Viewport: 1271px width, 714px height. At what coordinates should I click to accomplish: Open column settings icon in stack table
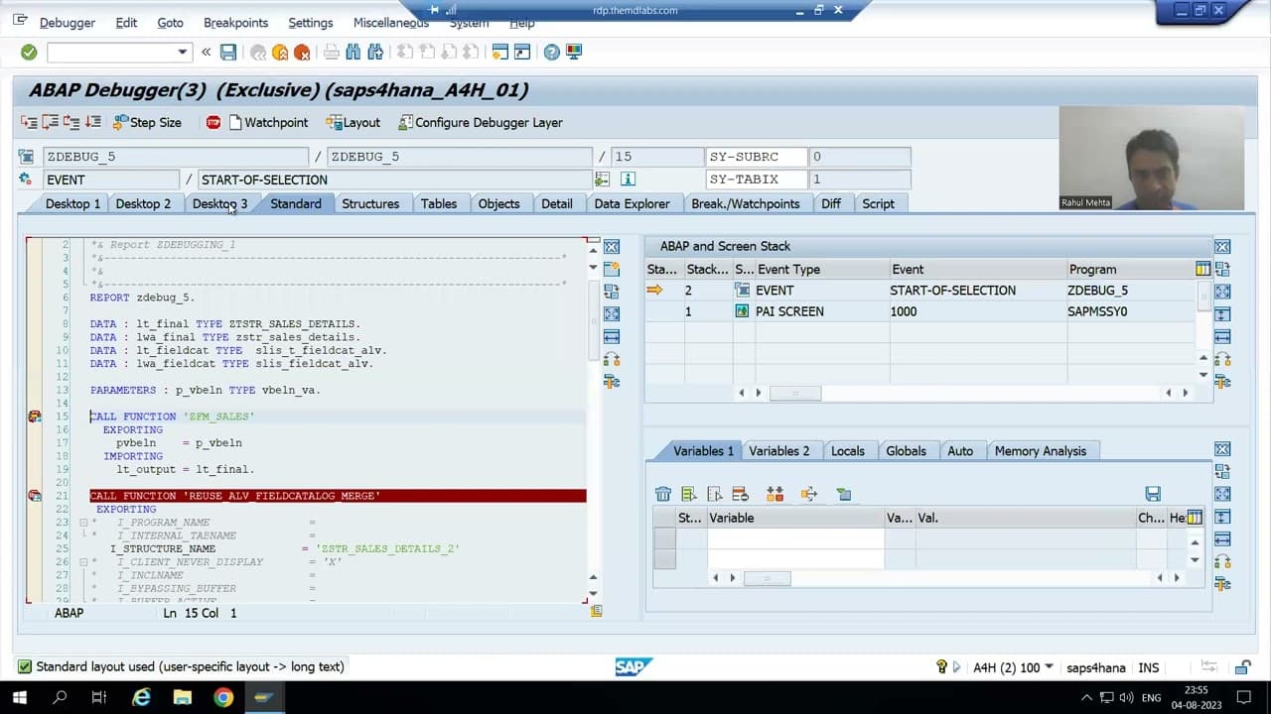tap(1202, 269)
